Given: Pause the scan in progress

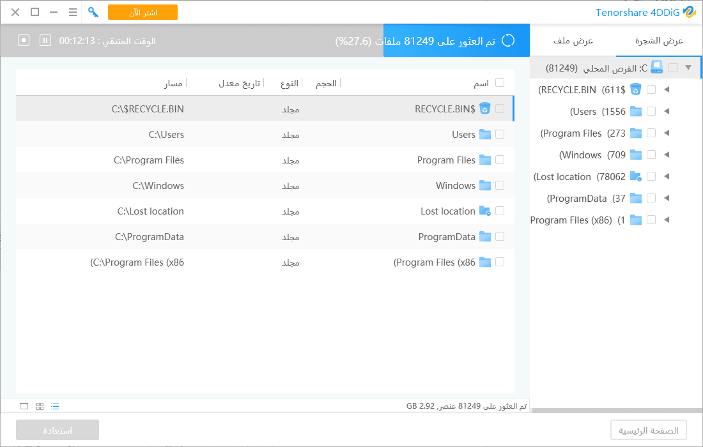Looking at the screenshot, I should [45, 40].
